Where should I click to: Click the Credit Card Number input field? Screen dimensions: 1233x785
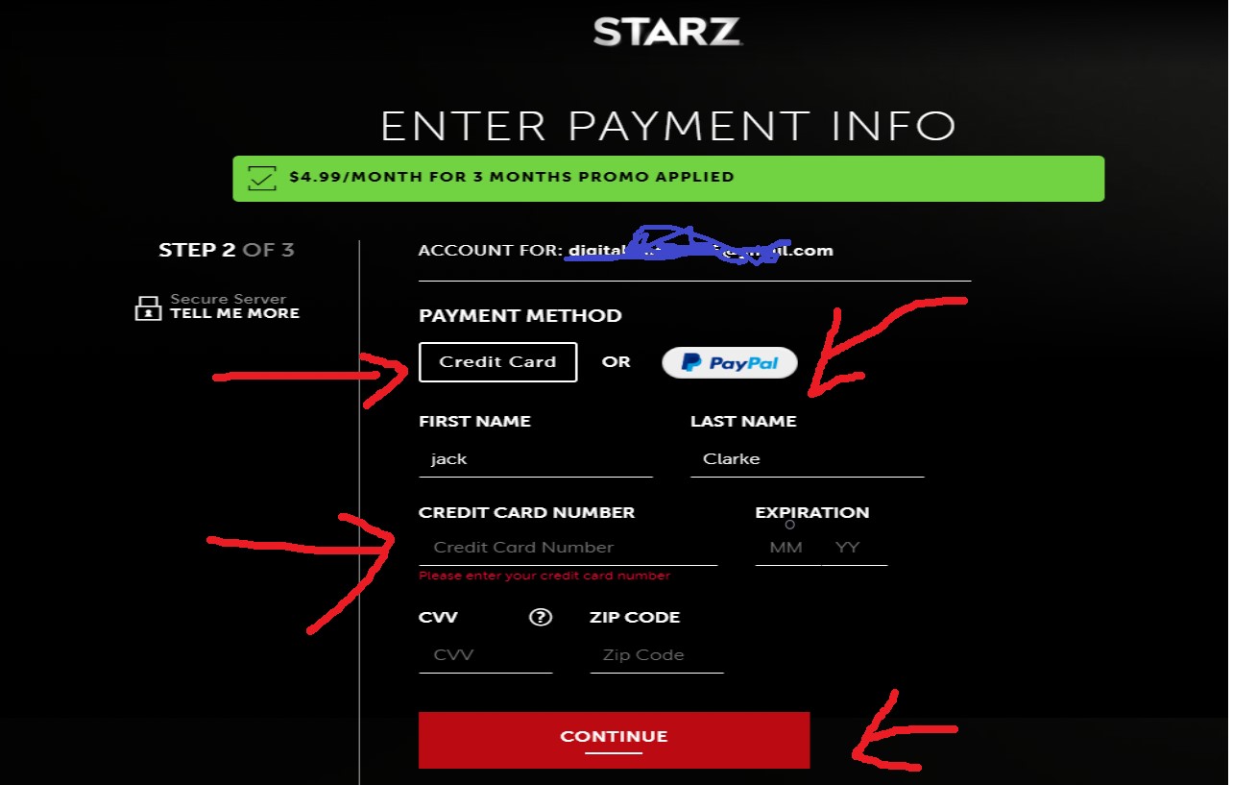tap(568, 548)
